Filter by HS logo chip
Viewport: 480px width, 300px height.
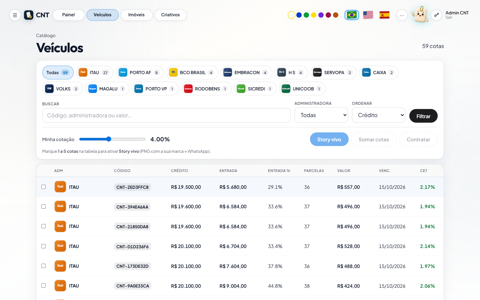(x=291, y=73)
